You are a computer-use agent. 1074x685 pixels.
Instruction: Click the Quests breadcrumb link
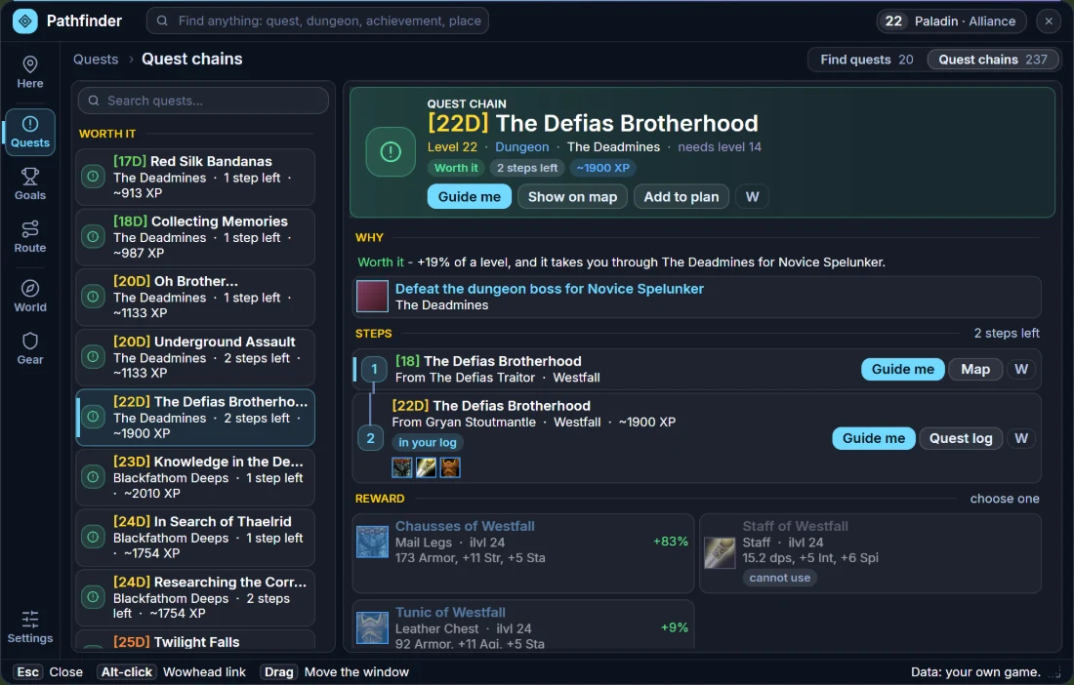coord(96,59)
